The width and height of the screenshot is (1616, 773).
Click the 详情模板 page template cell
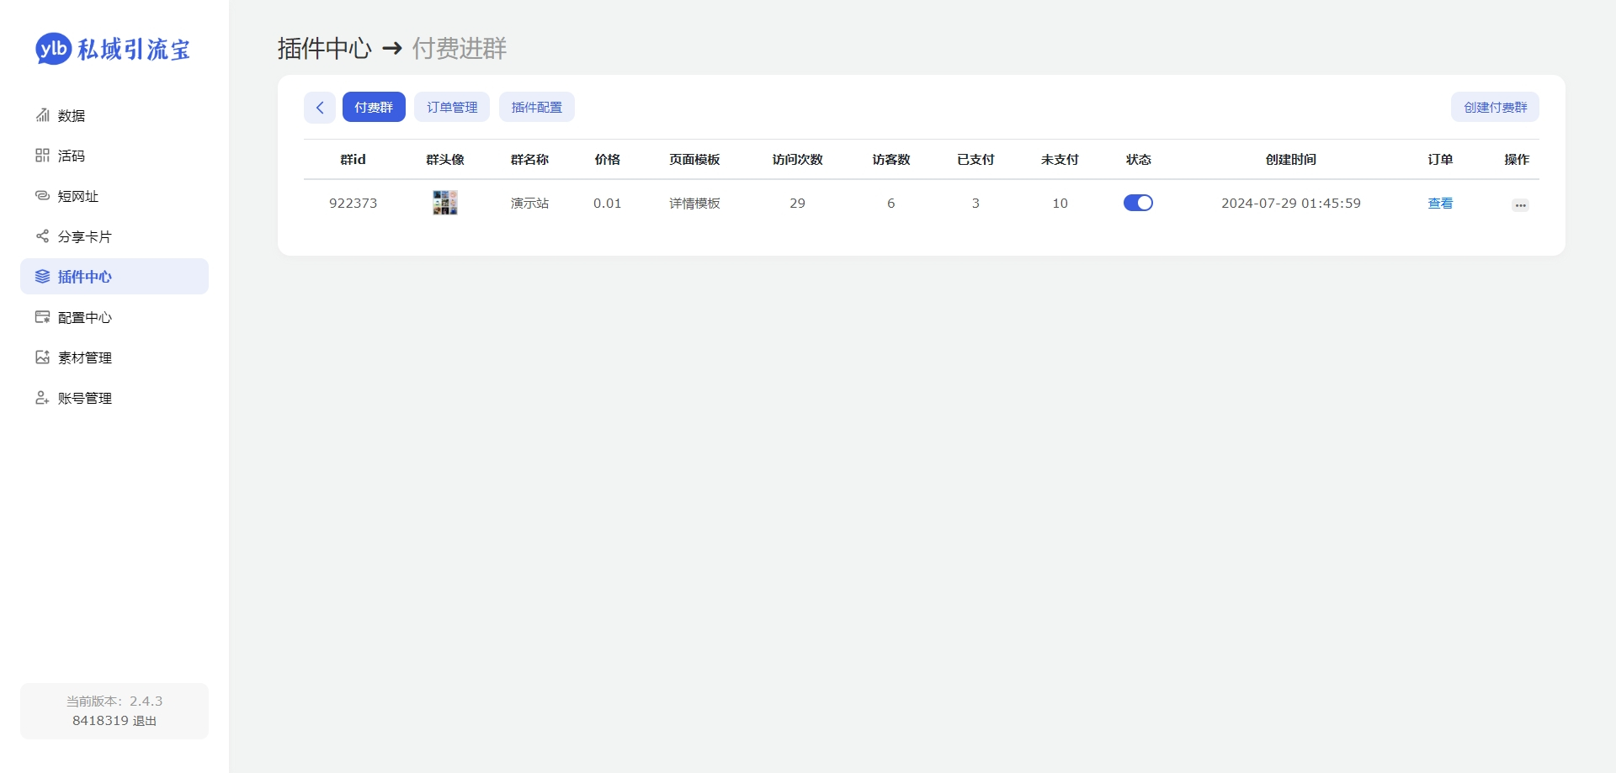pyautogui.click(x=694, y=203)
